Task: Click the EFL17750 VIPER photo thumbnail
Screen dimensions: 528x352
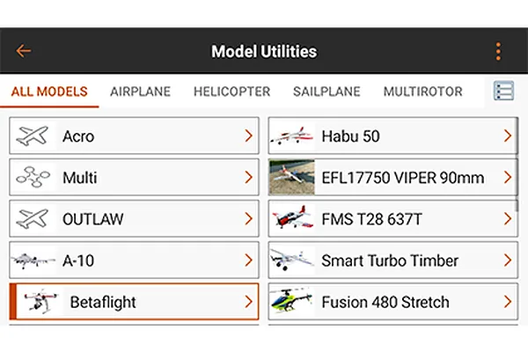Action: click(292, 178)
